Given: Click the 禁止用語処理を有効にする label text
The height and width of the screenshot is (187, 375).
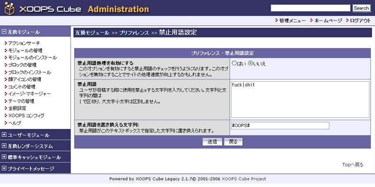Looking at the screenshot, I should pos(105,63).
